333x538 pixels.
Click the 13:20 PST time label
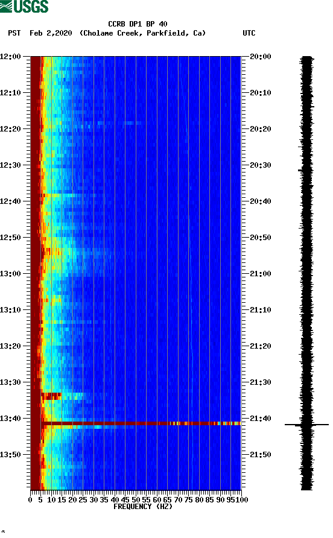pos(10,346)
